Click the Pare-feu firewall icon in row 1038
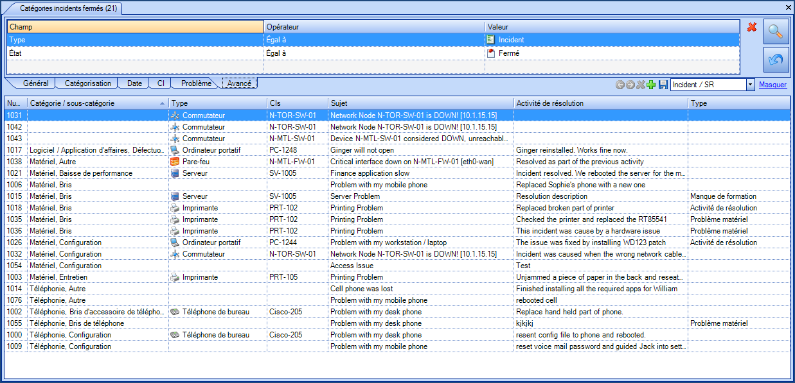This screenshot has height=383, width=795. [x=175, y=162]
